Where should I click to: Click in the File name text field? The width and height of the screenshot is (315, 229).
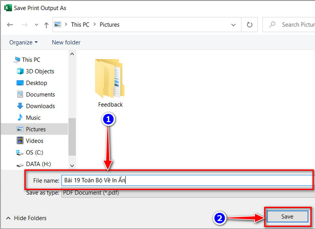[x=188, y=180]
